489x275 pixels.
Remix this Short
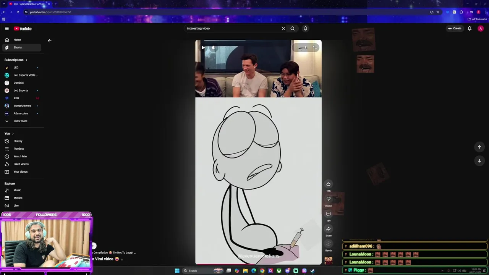tap(328, 244)
